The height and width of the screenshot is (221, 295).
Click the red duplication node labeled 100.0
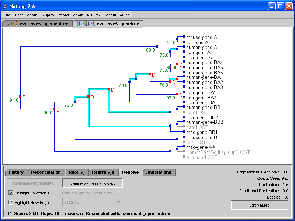54,109
